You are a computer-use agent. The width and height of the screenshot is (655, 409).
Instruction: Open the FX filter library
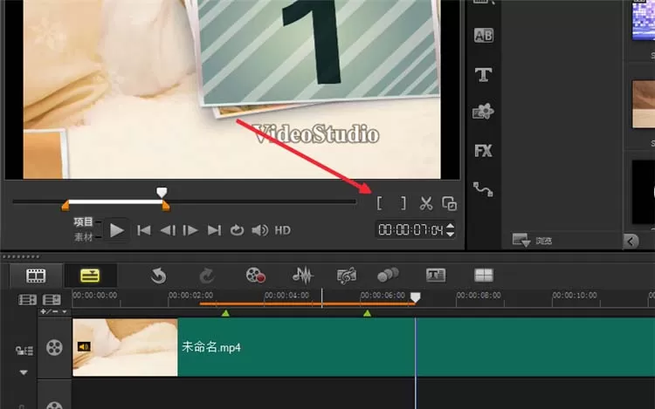[483, 151]
